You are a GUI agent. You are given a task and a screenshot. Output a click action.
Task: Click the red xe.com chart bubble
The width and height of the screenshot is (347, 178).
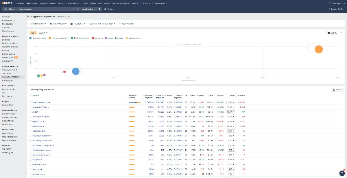pos(64,72)
